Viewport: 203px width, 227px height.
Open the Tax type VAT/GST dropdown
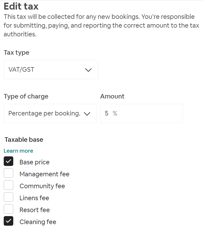(51, 70)
